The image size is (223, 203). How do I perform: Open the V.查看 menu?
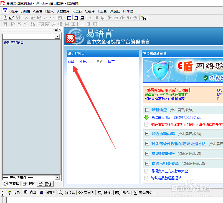37,11
